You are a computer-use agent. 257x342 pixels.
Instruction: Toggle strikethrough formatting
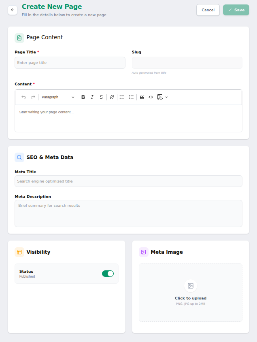click(101, 97)
